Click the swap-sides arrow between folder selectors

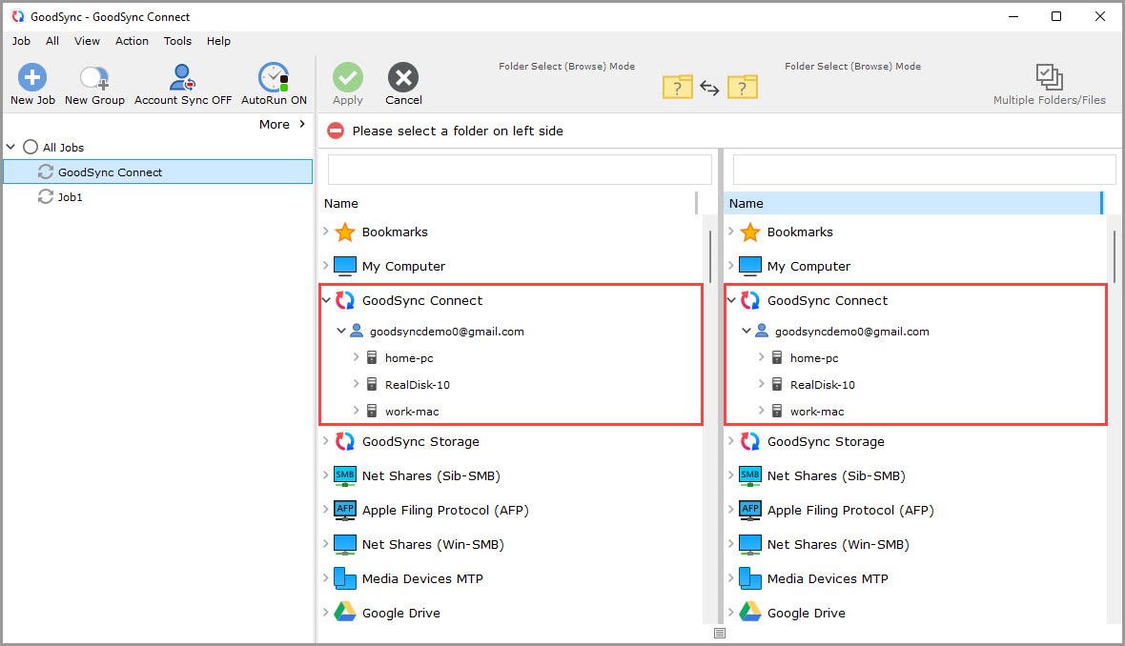(x=709, y=86)
